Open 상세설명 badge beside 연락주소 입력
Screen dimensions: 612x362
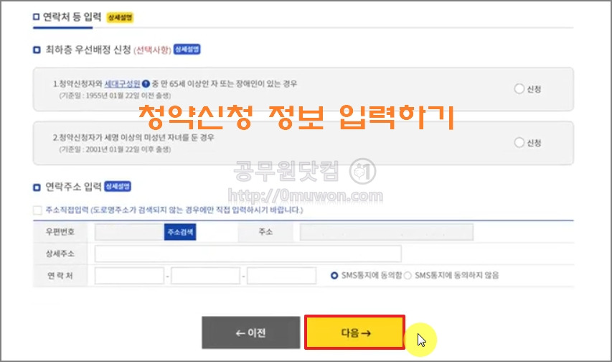click(118, 186)
